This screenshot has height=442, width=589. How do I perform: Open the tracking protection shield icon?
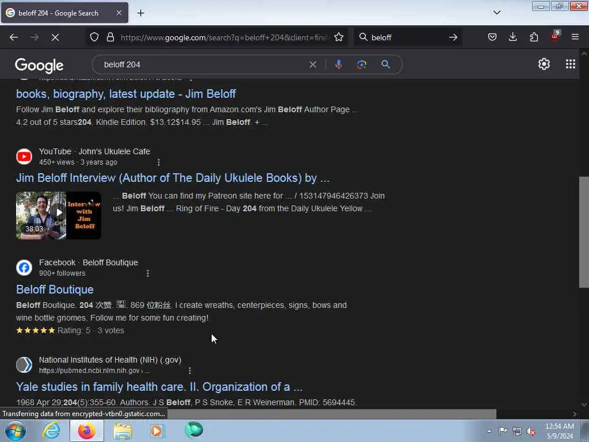point(94,37)
